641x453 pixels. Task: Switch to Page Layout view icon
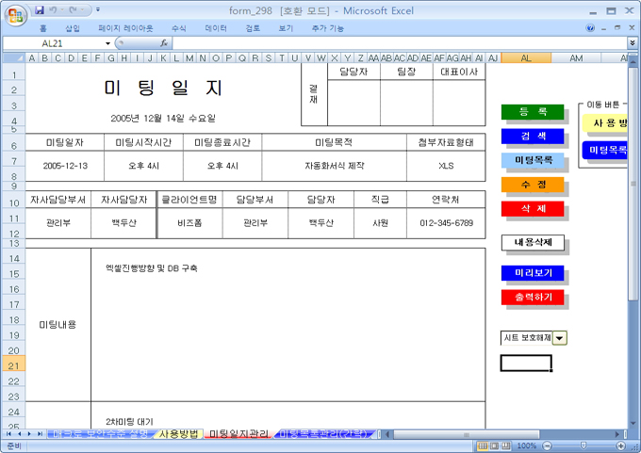(495, 445)
